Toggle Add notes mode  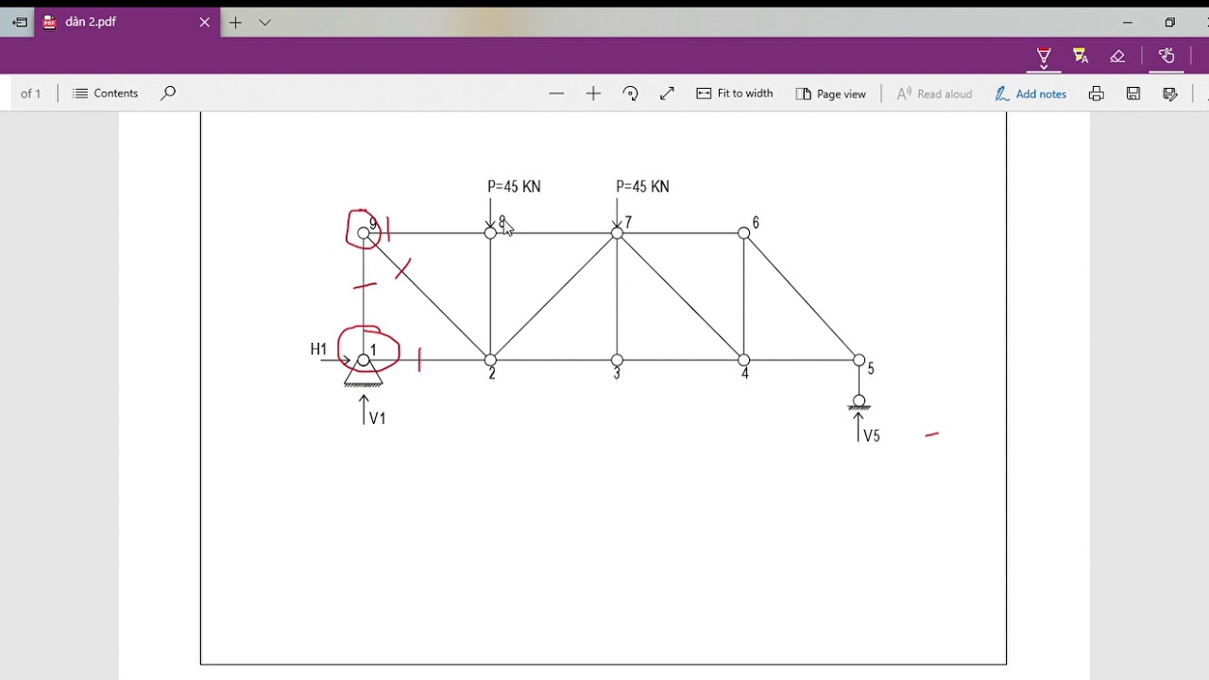pos(1030,93)
